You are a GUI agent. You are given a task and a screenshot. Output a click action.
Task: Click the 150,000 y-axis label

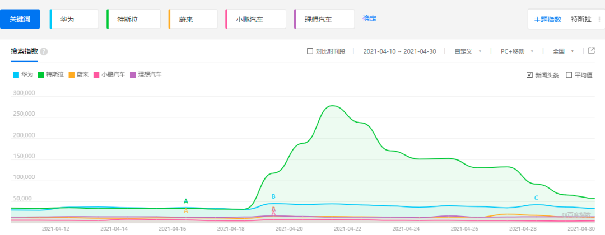point(24,157)
